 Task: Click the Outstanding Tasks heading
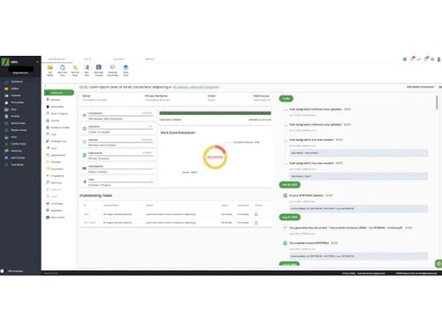click(x=95, y=196)
